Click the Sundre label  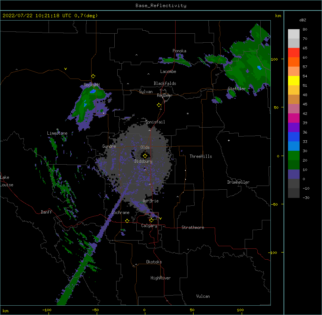click(x=109, y=146)
